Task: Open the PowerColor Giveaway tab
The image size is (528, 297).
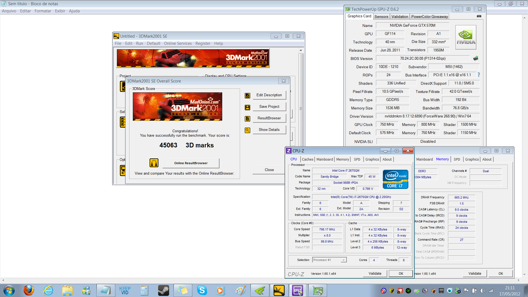Action: pyautogui.click(x=430, y=16)
